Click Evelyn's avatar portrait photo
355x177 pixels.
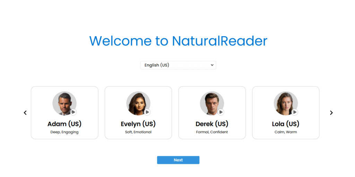[x=137, y=103]
